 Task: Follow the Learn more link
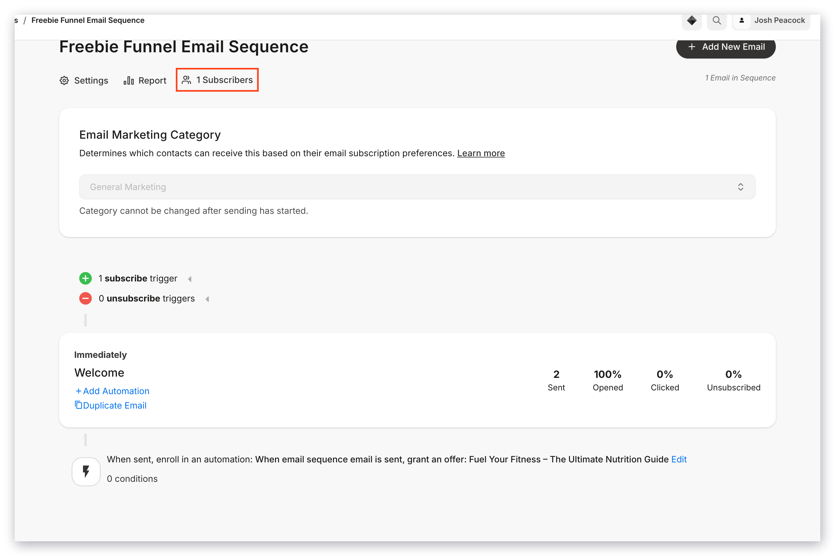coord(481,153)
